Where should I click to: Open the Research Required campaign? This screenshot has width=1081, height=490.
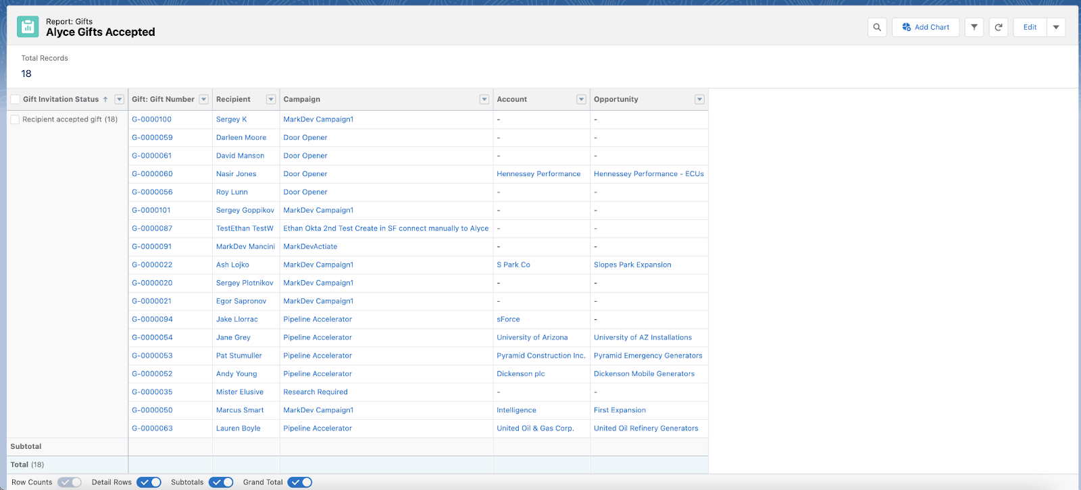pos(316,393)
